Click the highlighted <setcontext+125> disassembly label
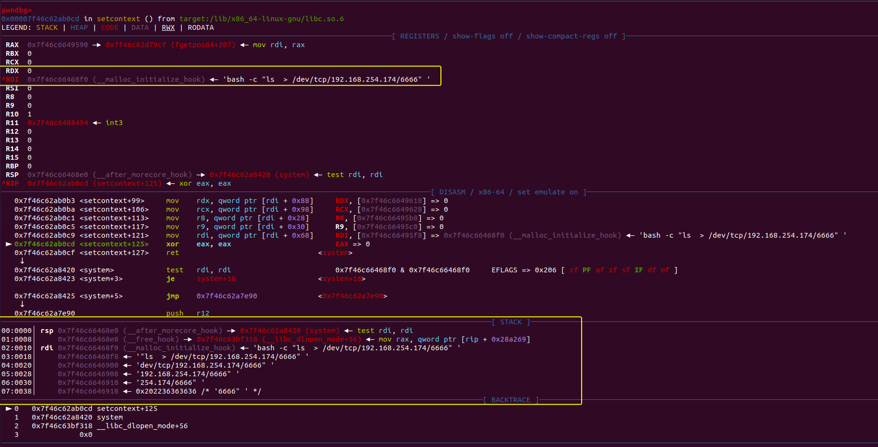This screenshot has height=447, width=878. coord(114,244)
